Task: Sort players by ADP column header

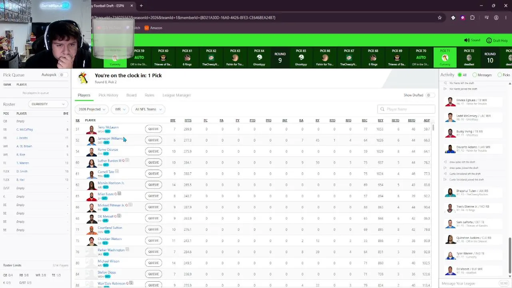Action: click(x=427, y=120)
